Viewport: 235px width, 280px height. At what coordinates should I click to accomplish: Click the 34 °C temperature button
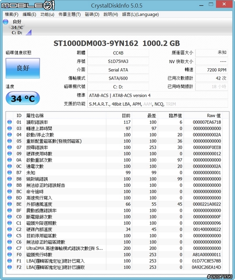click(x=23, y=98)
